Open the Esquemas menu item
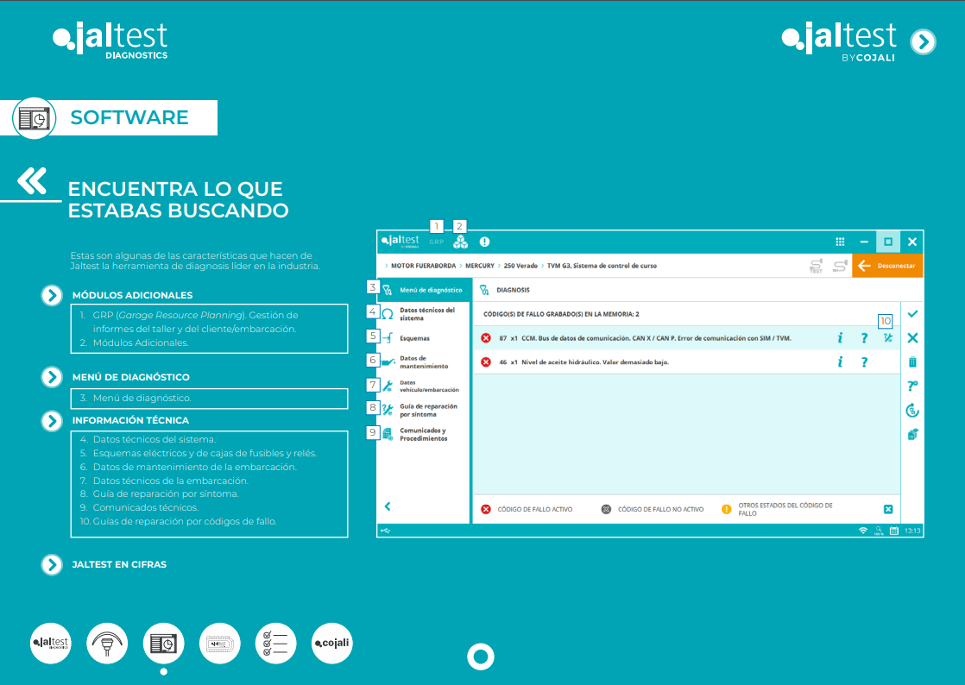Viewport: 965px width, 685px height. pos(424,338)
